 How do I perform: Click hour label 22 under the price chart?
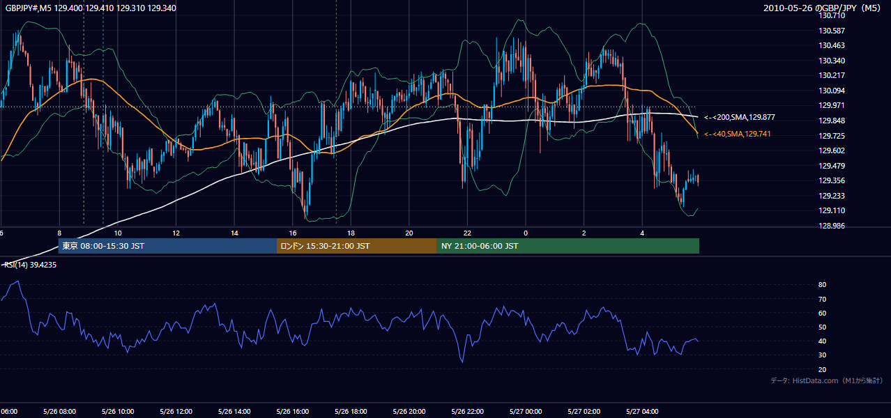(x=467, y=233)
